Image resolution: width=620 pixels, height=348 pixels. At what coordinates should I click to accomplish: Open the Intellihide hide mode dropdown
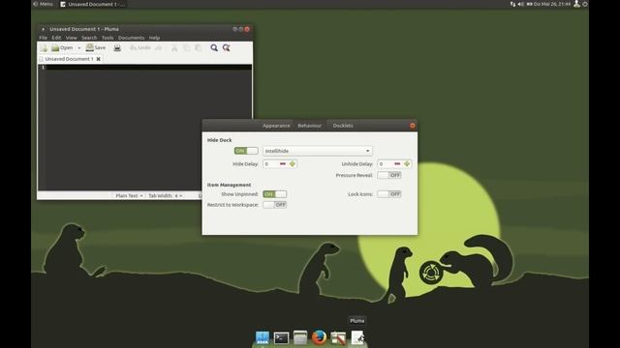(x=318, y=151)
